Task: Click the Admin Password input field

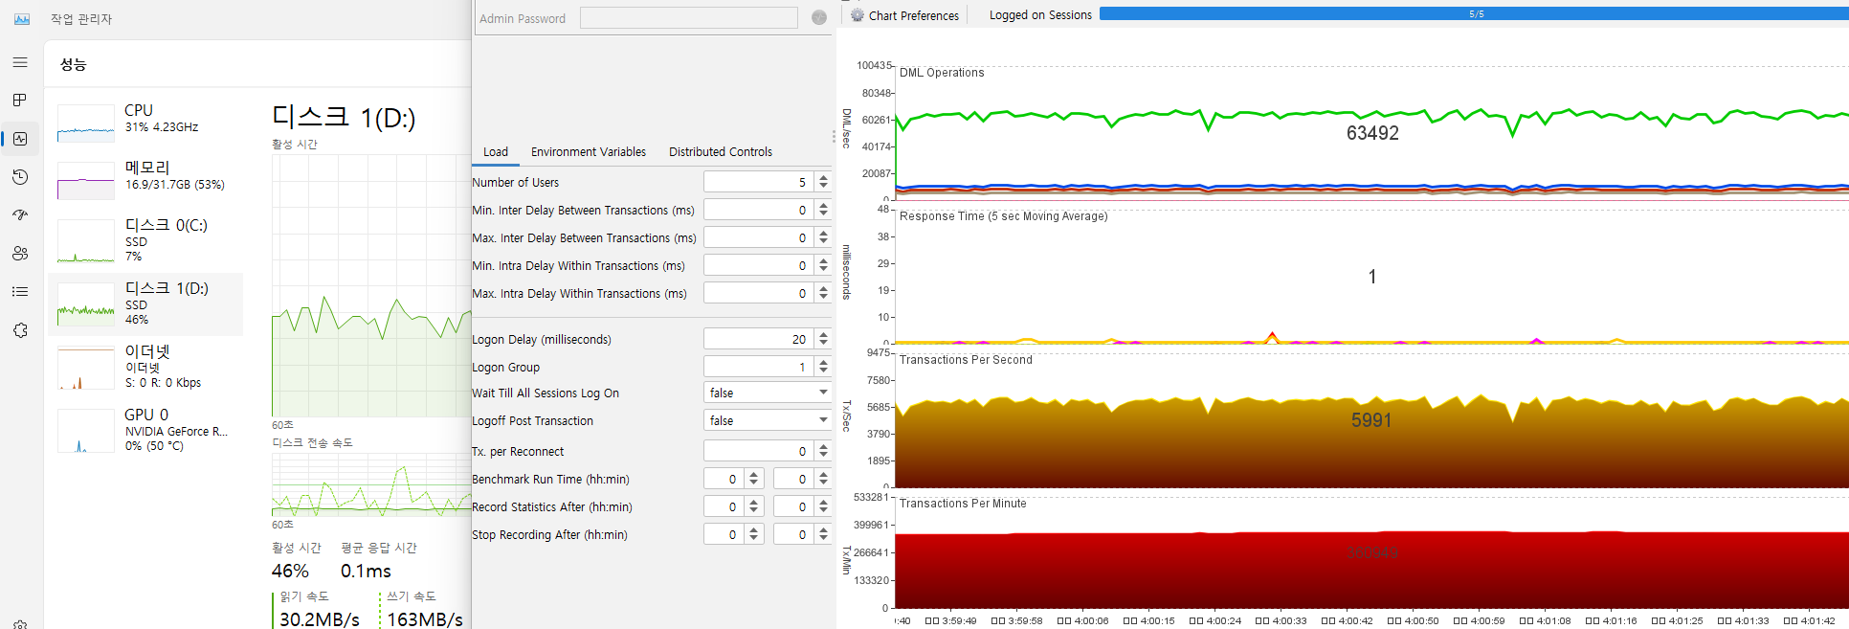Action: point(688,18)
